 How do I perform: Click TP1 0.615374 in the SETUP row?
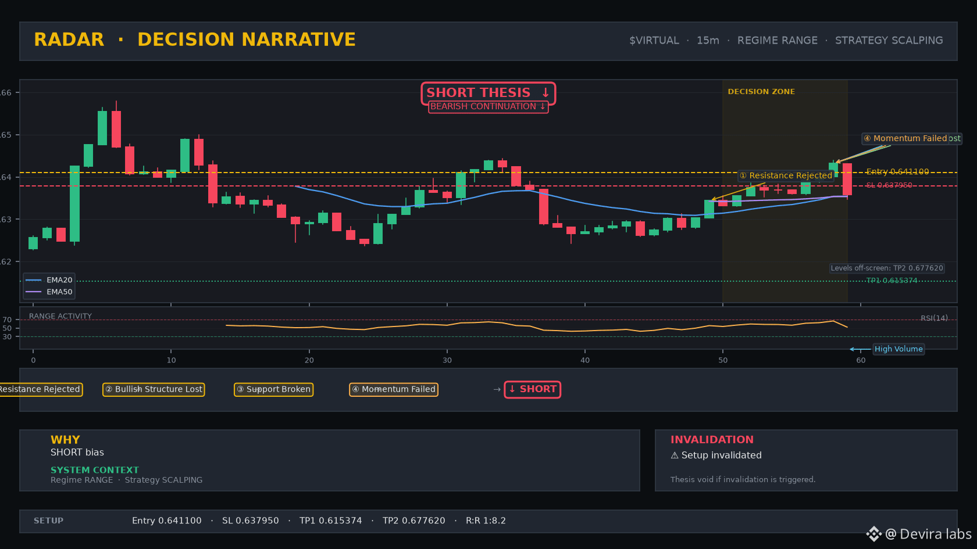331,521
